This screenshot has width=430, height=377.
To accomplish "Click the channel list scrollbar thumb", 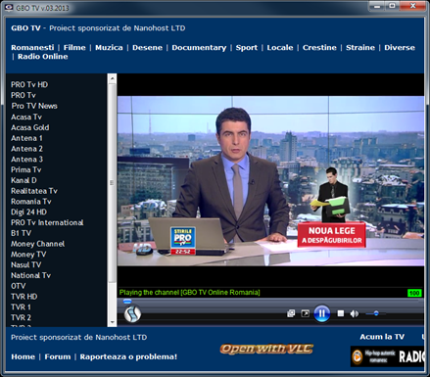I will coord(112,182).
